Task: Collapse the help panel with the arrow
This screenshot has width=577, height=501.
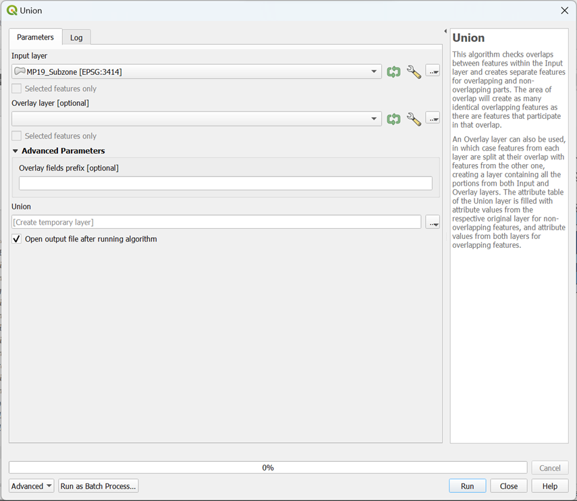Action: [445, 32]
